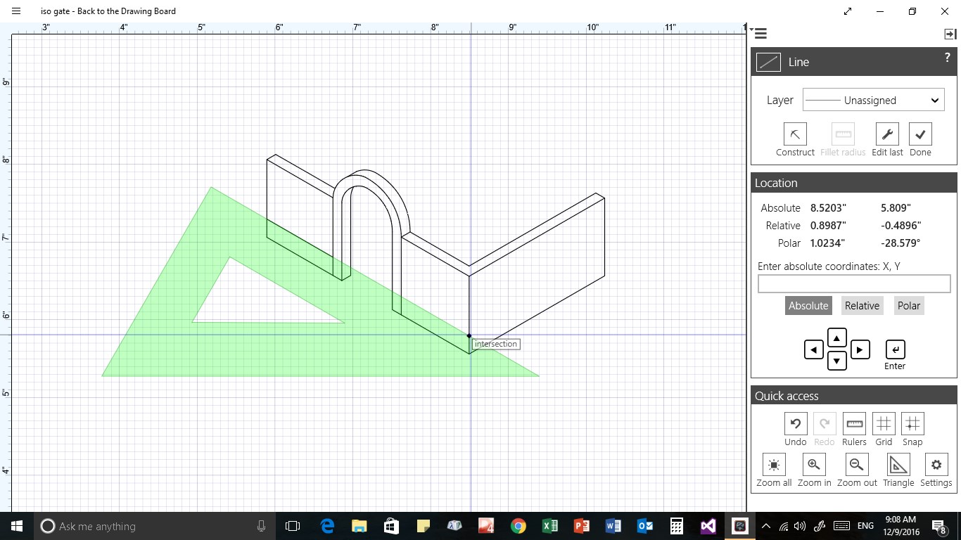
Task: Click the absolute coordinates input field
Action: click(x=853, y=283)
